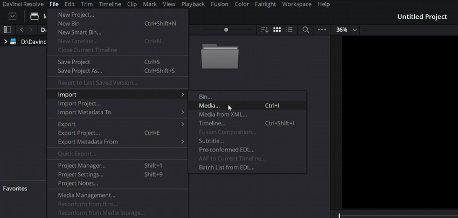Open the Fairlight menu
The height and width of the screenshot is (218, 458).
coord(266,4)
